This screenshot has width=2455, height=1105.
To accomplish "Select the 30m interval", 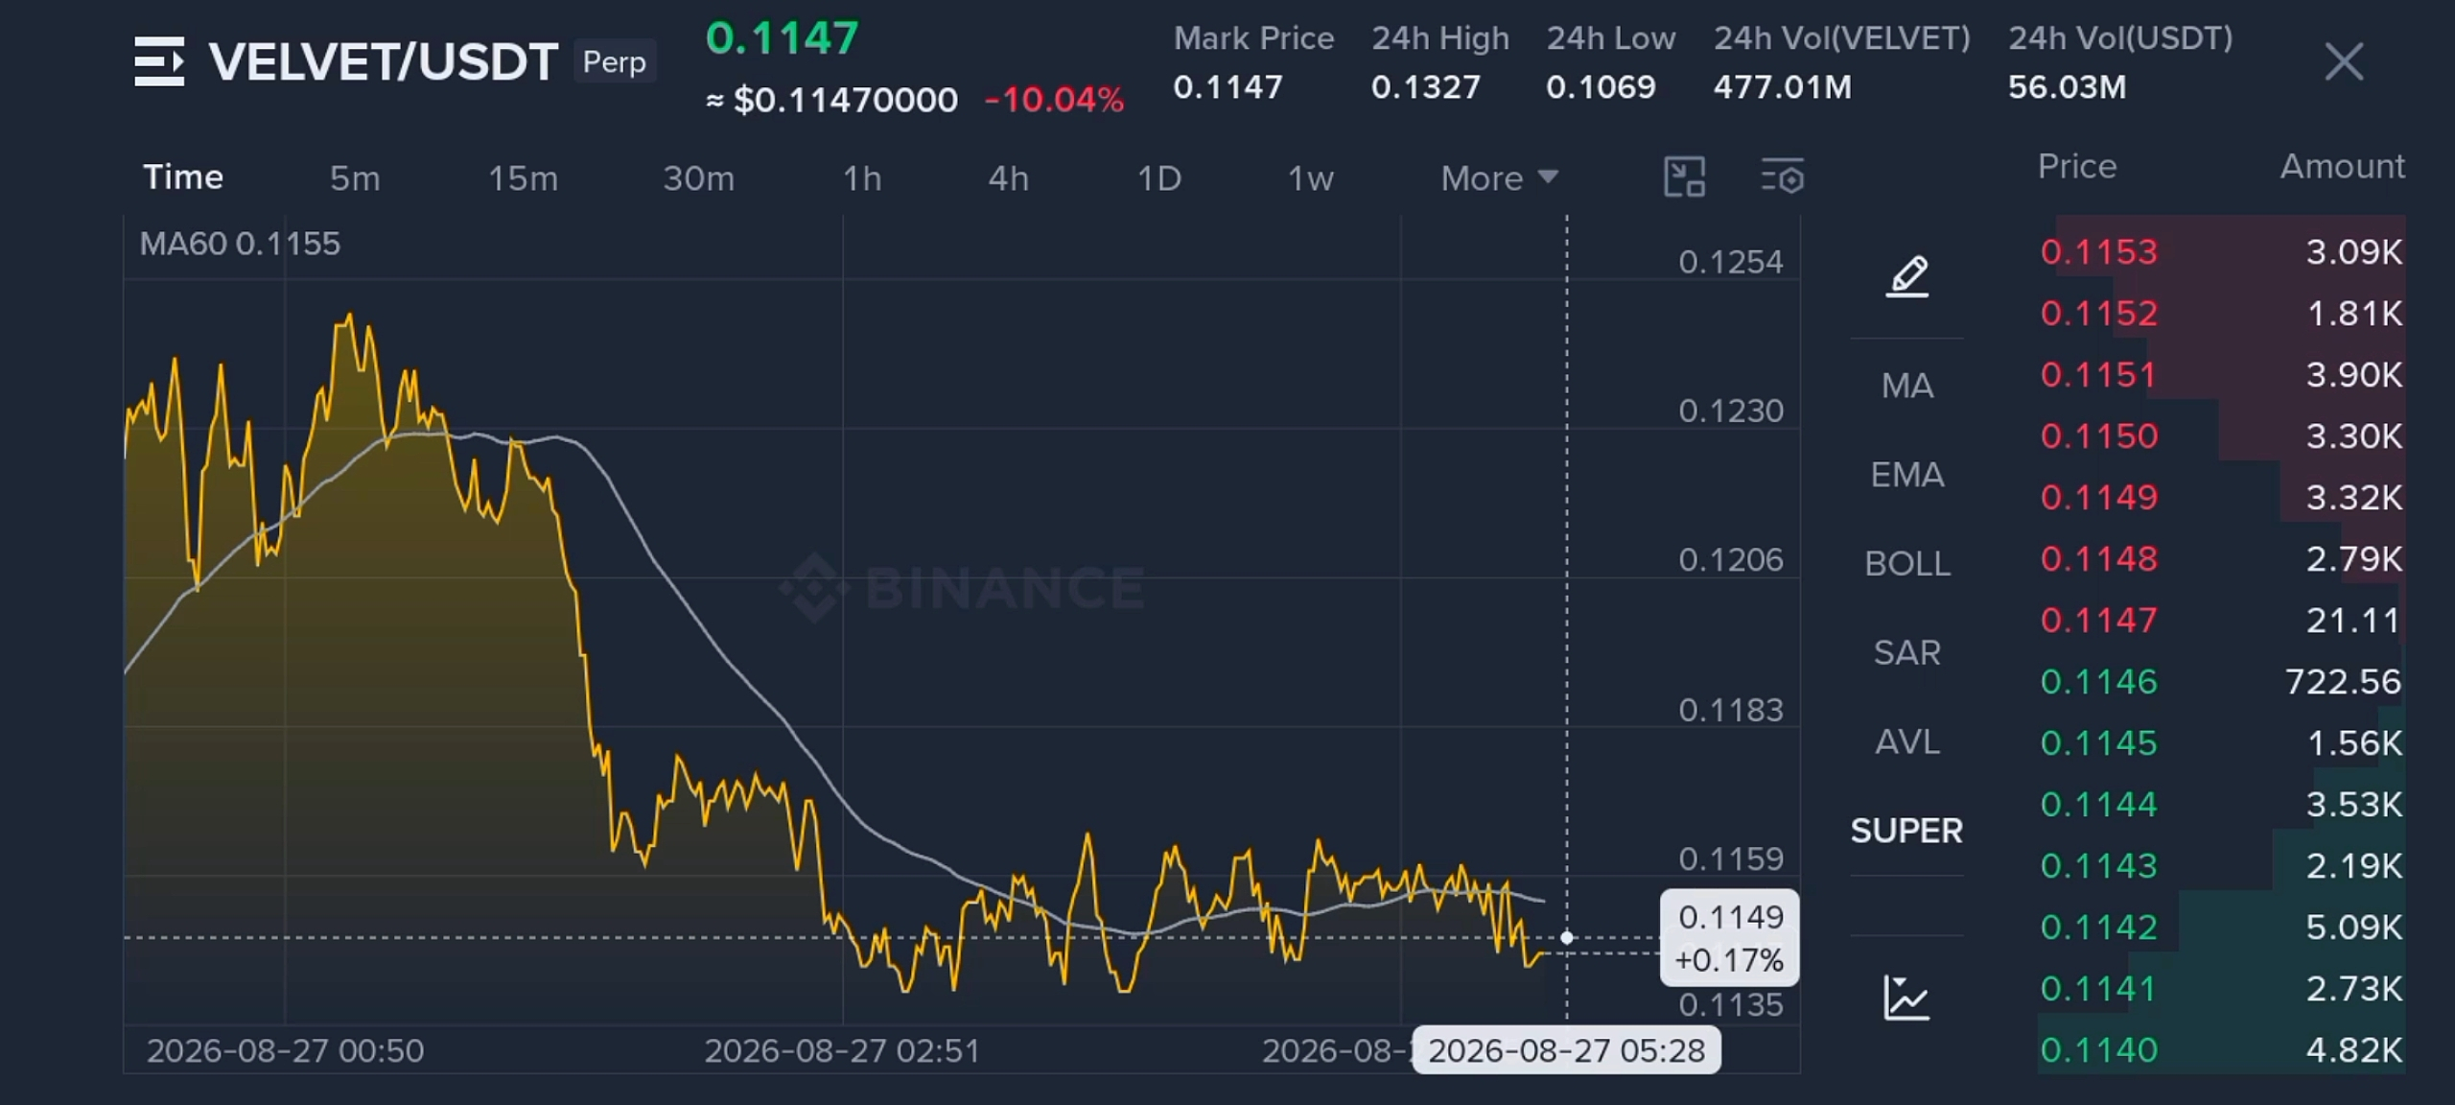I will tap(698, 178).
